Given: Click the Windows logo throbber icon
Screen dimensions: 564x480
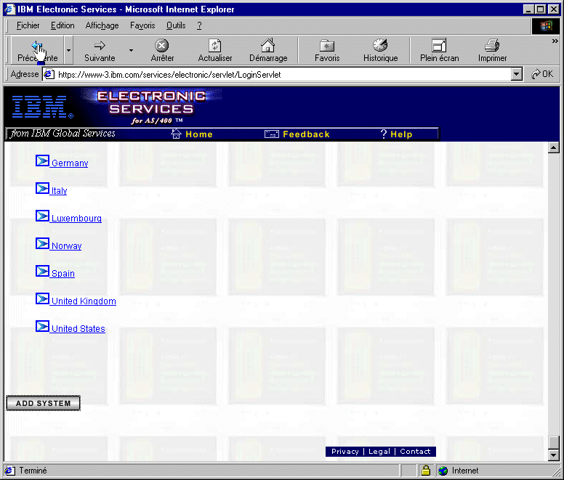Looking at the screenshot, I should (546, 26).
